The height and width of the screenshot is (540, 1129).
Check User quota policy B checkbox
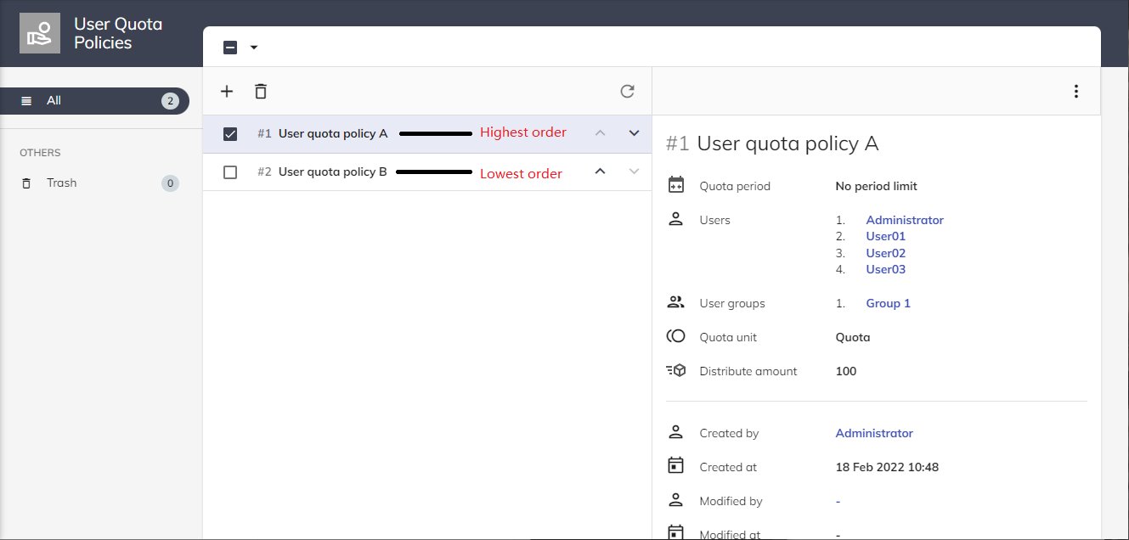230,172
